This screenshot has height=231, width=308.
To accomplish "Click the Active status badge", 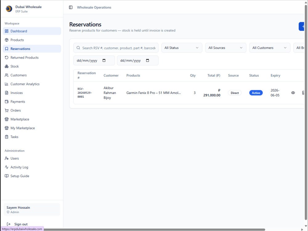I will pyautogui.click(x=256, y=93).
